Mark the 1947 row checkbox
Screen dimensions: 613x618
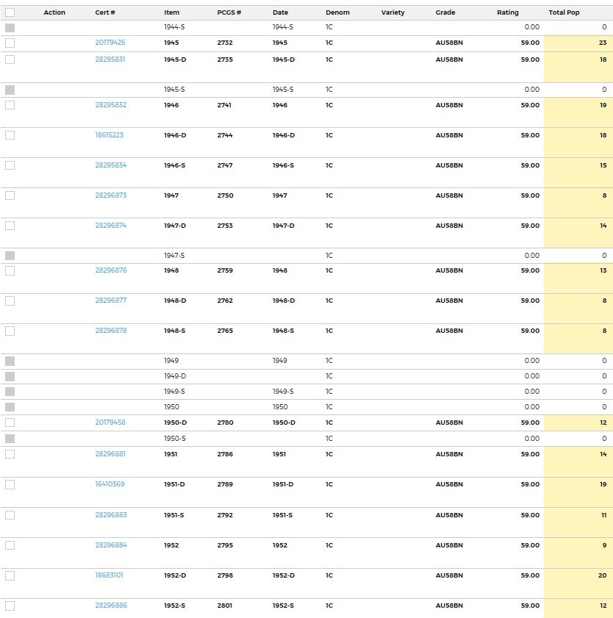[x=10, y=195]
